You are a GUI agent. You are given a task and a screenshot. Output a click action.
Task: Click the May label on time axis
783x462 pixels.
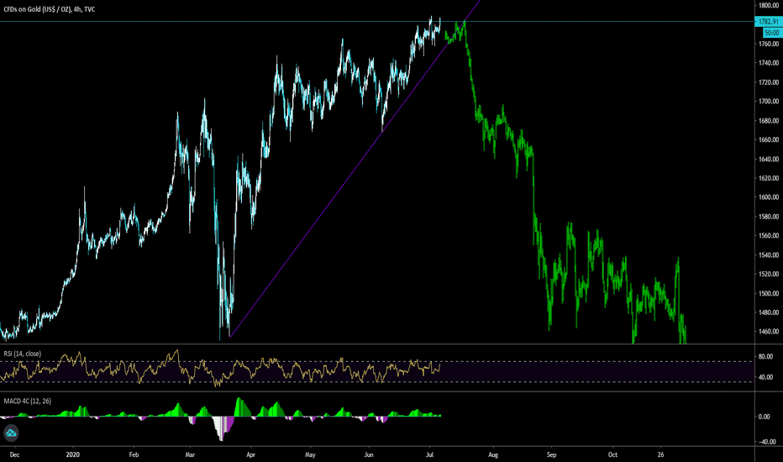click(x=310, y=455)
